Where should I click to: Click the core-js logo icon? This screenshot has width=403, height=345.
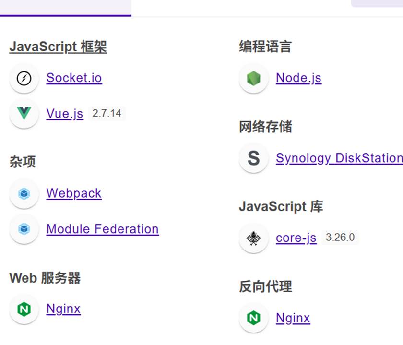253,238
